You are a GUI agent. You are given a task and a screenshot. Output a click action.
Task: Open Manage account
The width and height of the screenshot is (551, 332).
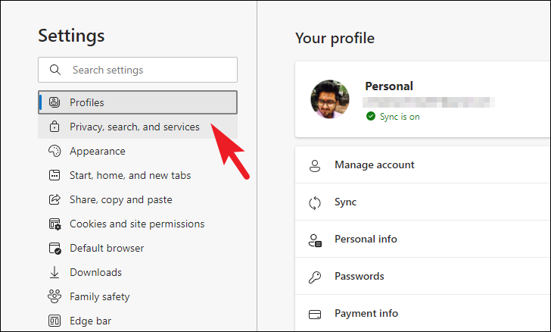coord(423,164)
